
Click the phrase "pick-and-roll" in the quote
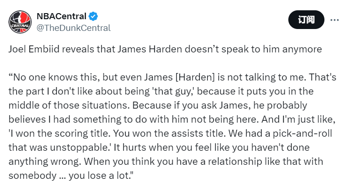click(x=302, y=133)
